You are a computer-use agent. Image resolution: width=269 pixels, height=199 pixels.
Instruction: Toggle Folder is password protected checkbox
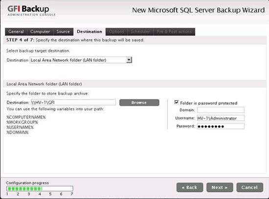pyautogui.click(x=177, y=102)
